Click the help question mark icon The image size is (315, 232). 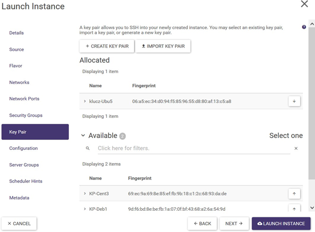[304, 27]
